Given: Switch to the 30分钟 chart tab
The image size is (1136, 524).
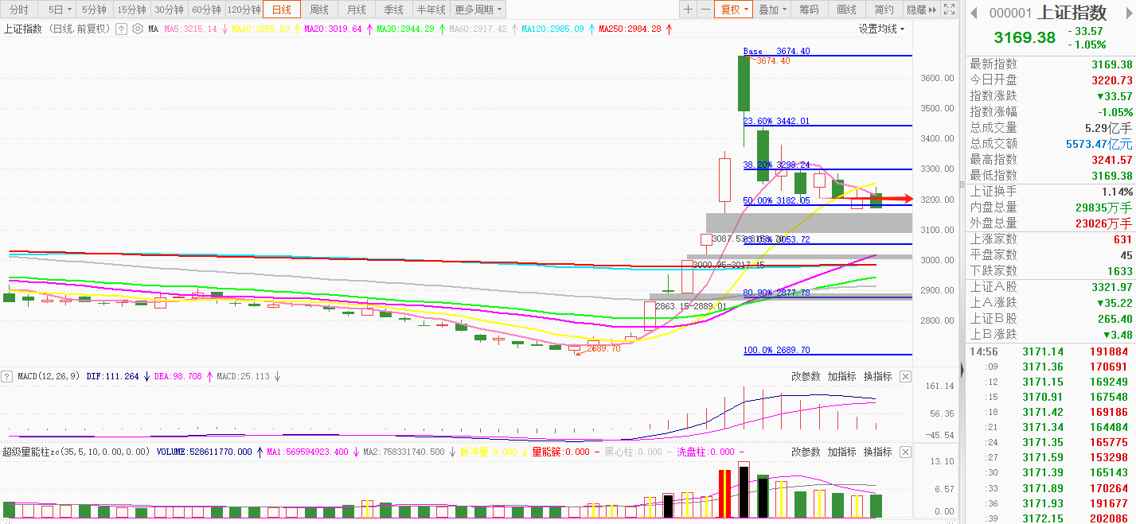Looking at the screenshot, I should (x=169, y=10).
